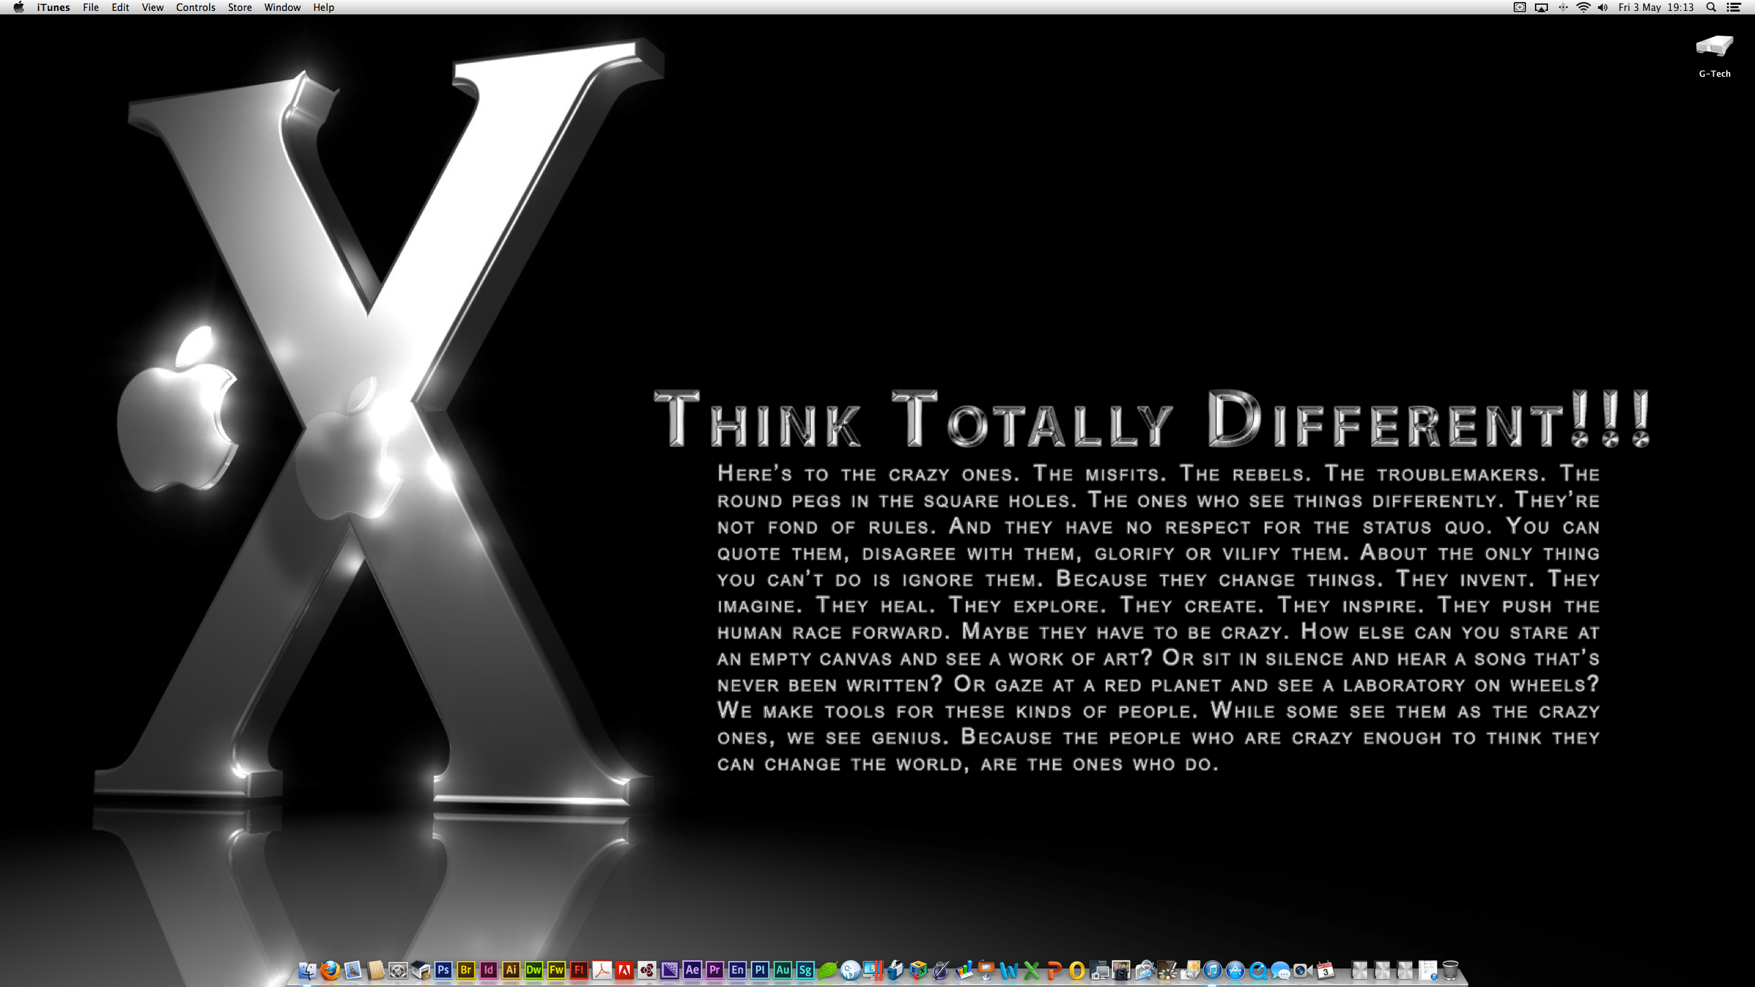
Task: Open the green leaf app icon
Action: click(x=827, y=970)
